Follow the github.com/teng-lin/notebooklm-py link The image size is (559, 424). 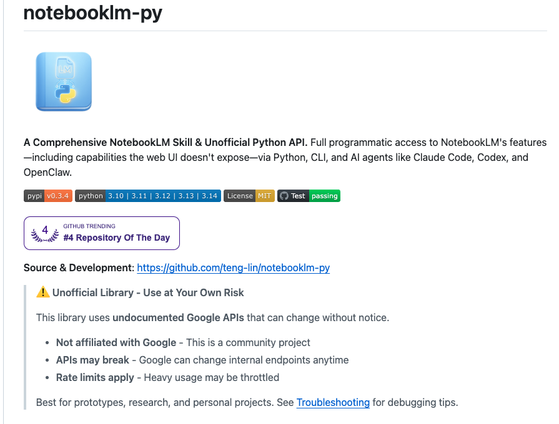(234, 267)
